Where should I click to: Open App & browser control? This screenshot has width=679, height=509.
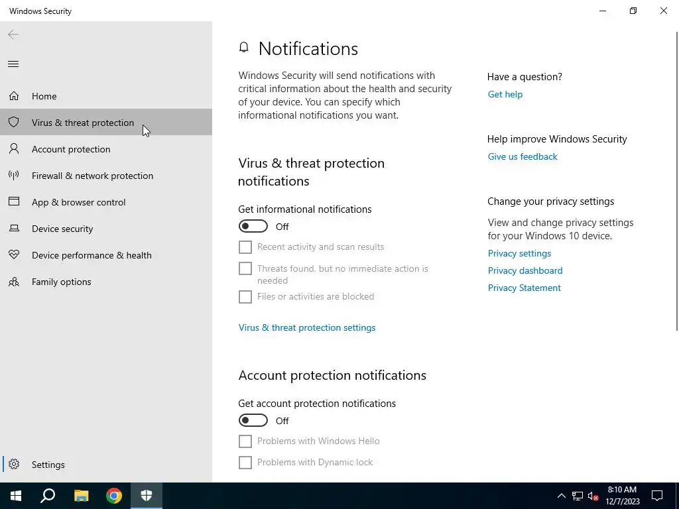click(x=106, y=201)
